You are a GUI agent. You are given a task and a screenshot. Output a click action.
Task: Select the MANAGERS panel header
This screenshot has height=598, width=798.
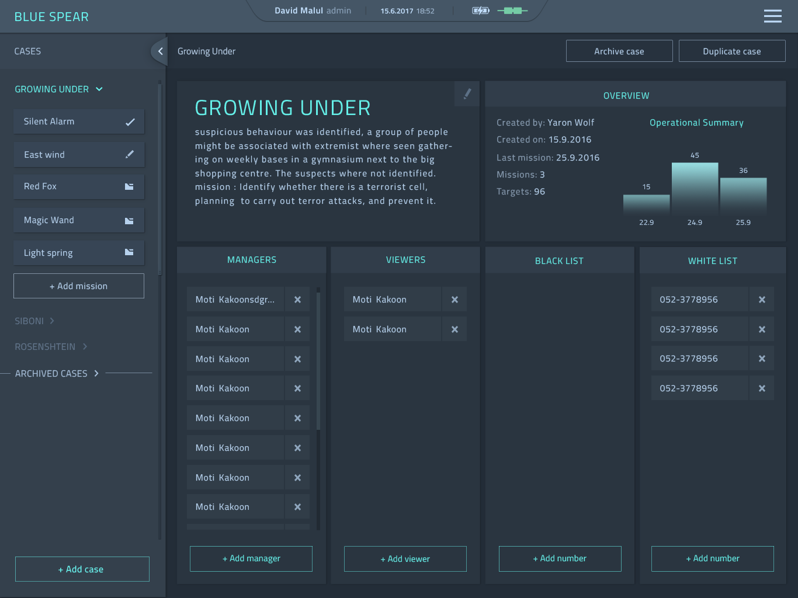click(252, 260)
